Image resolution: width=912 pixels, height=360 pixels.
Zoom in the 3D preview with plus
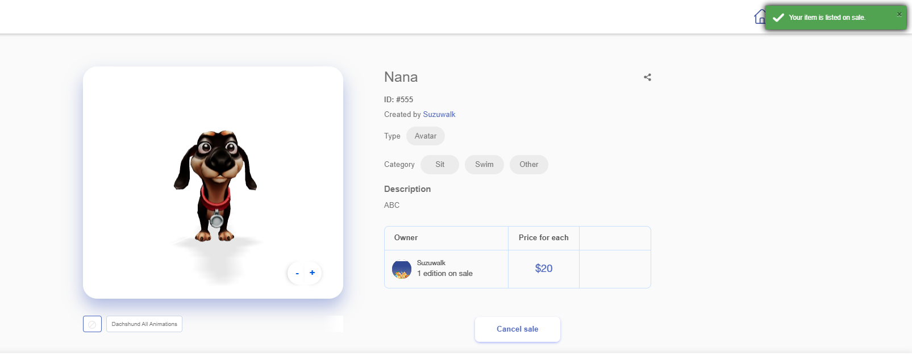point(312,273)
